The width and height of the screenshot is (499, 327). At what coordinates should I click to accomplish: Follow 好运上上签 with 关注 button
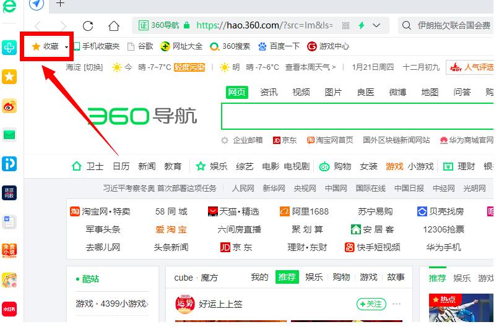pos(371,304)
